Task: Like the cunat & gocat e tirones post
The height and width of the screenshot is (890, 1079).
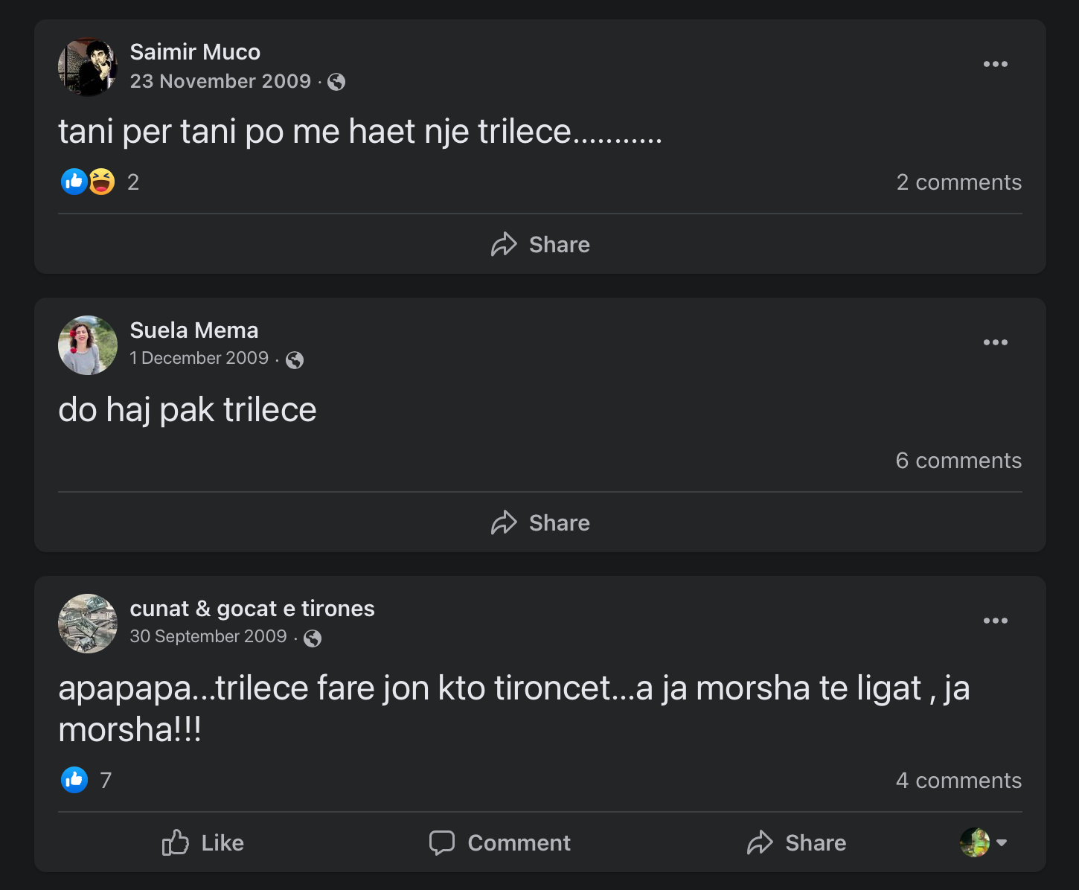Action: 202,842
